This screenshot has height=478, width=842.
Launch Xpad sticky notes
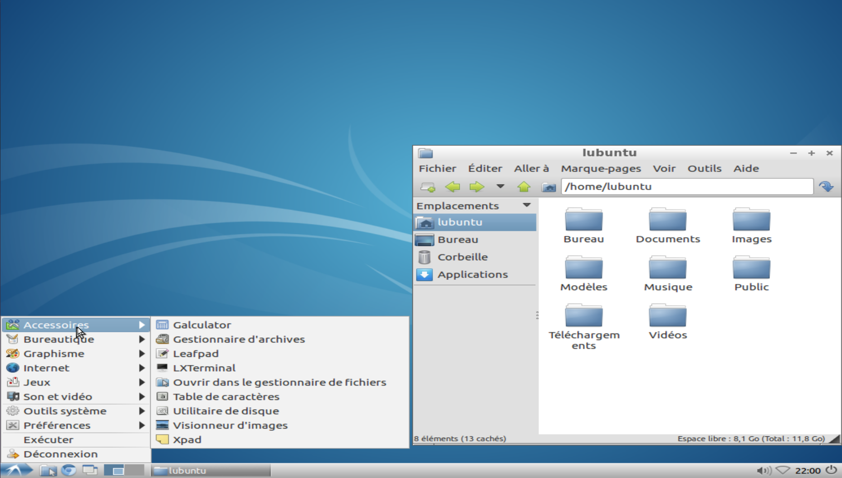280,440
